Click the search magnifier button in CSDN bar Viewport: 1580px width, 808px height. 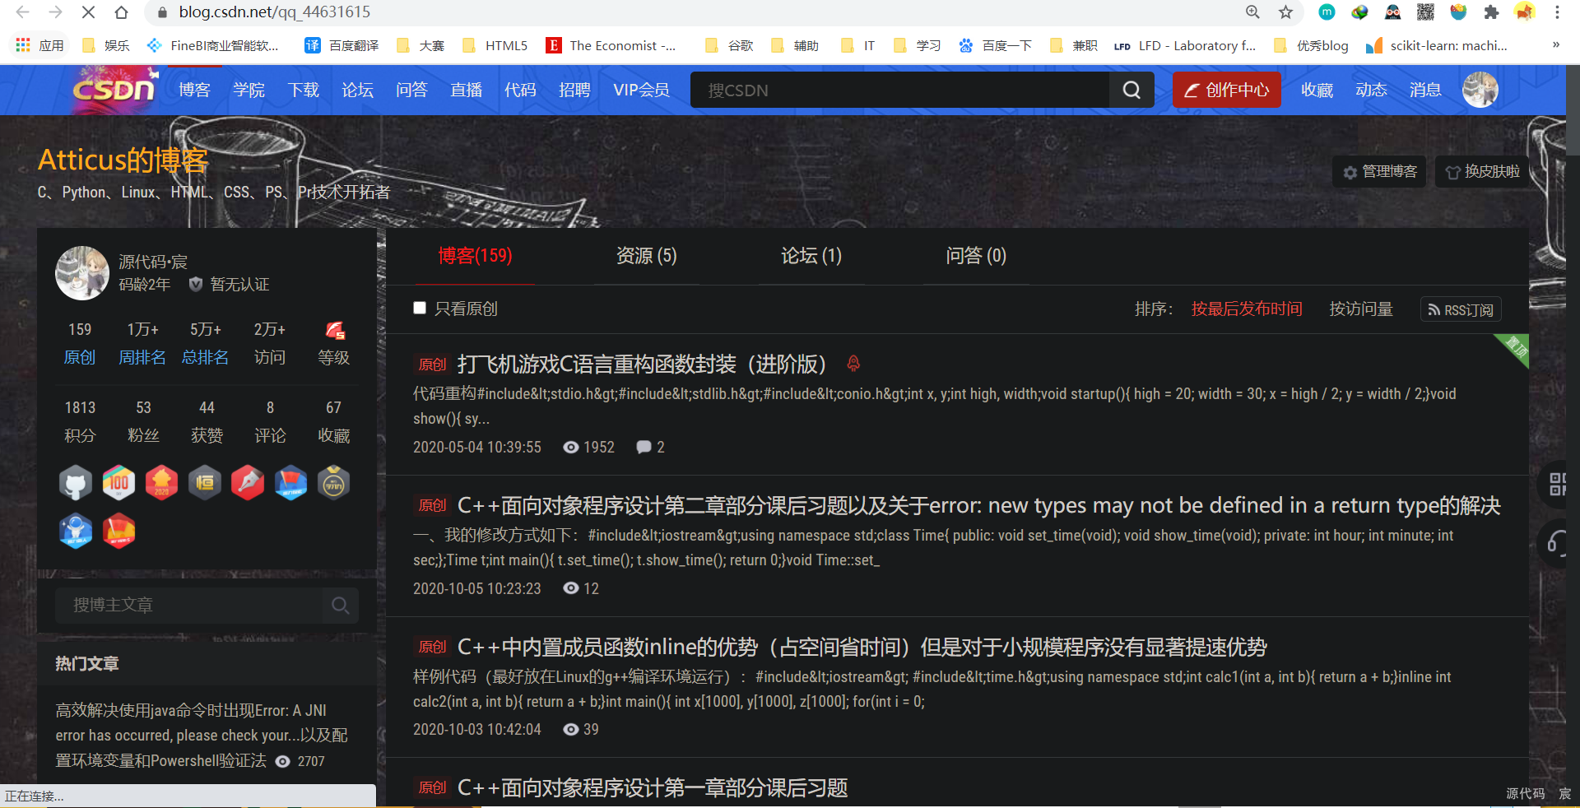click(1132, 90)
